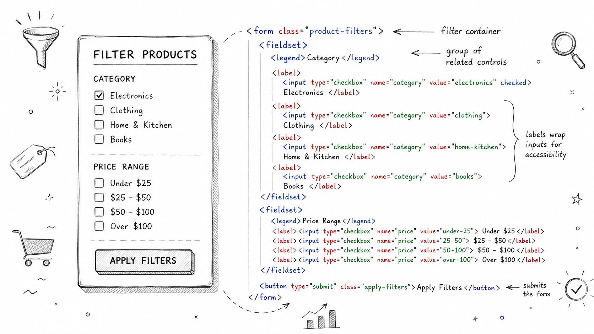
Task: Click the form class="product-filters" opening tag
Action: coord(315,31)
